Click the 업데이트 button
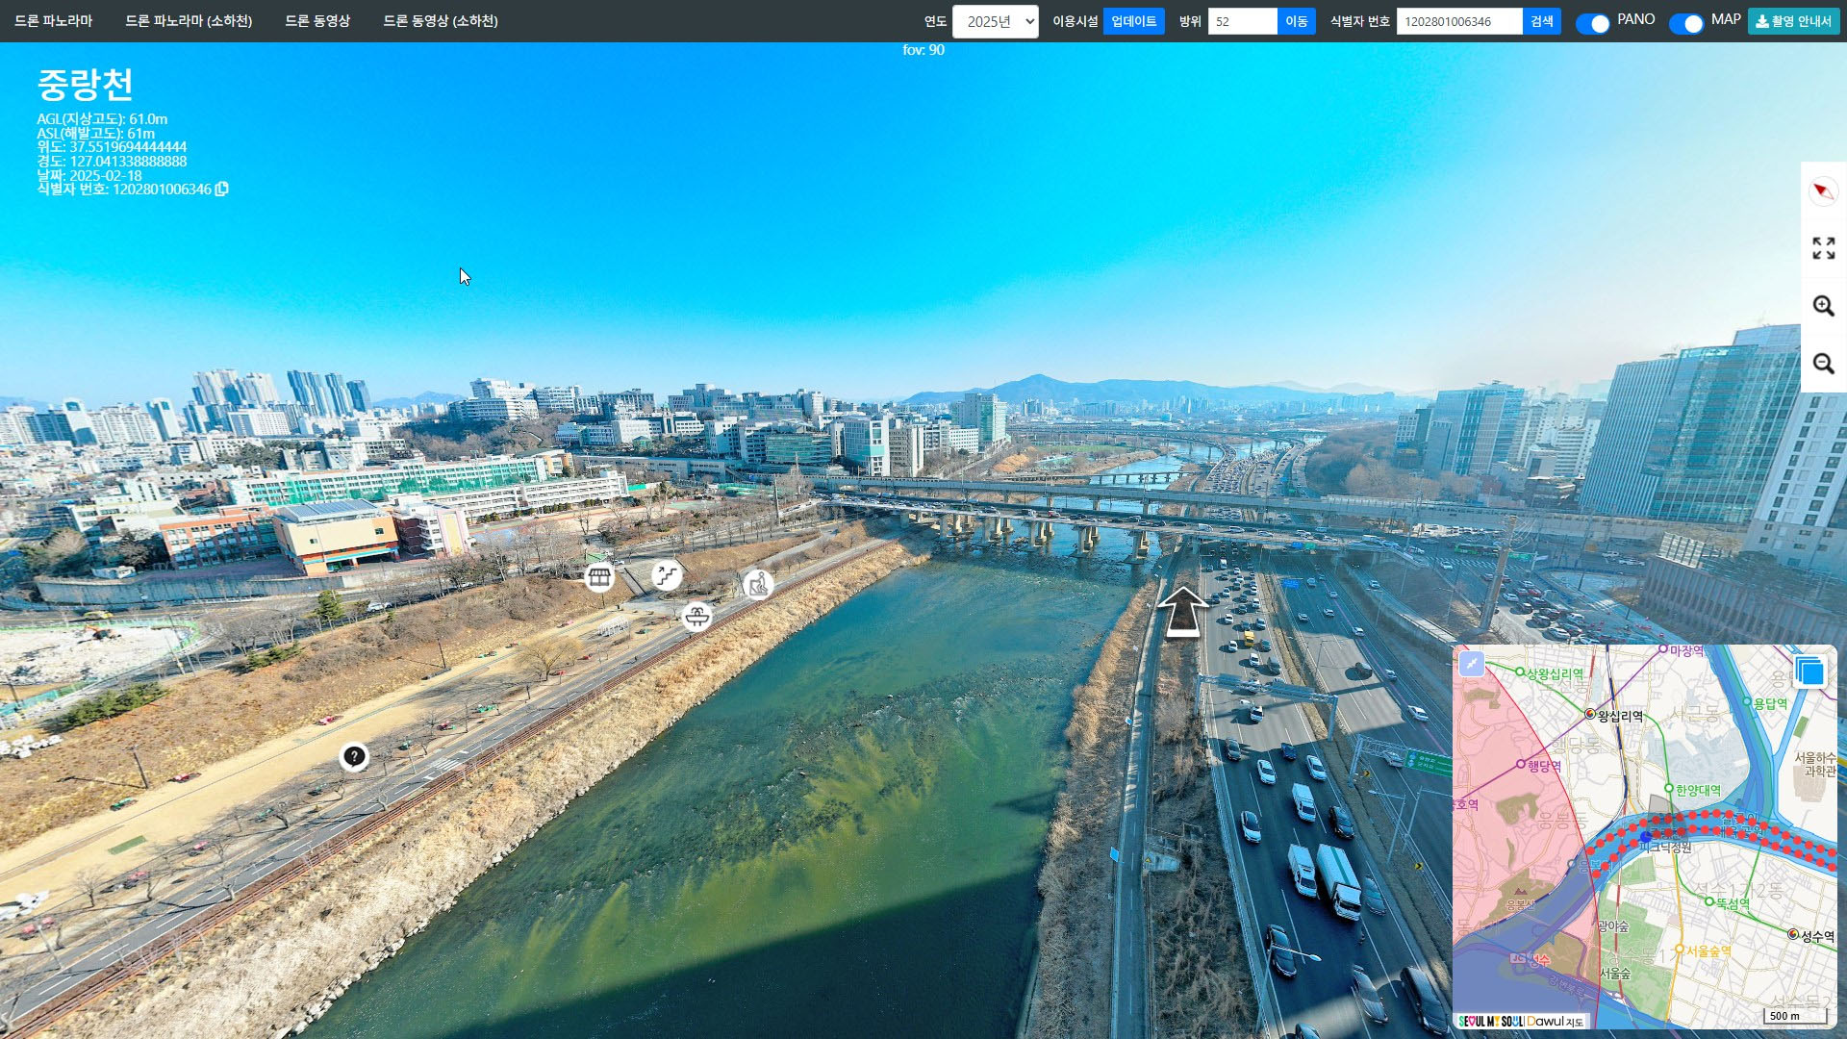Image resolution: width=1847 pixels, height=1039 pixels. click(x=1133, y=21)
